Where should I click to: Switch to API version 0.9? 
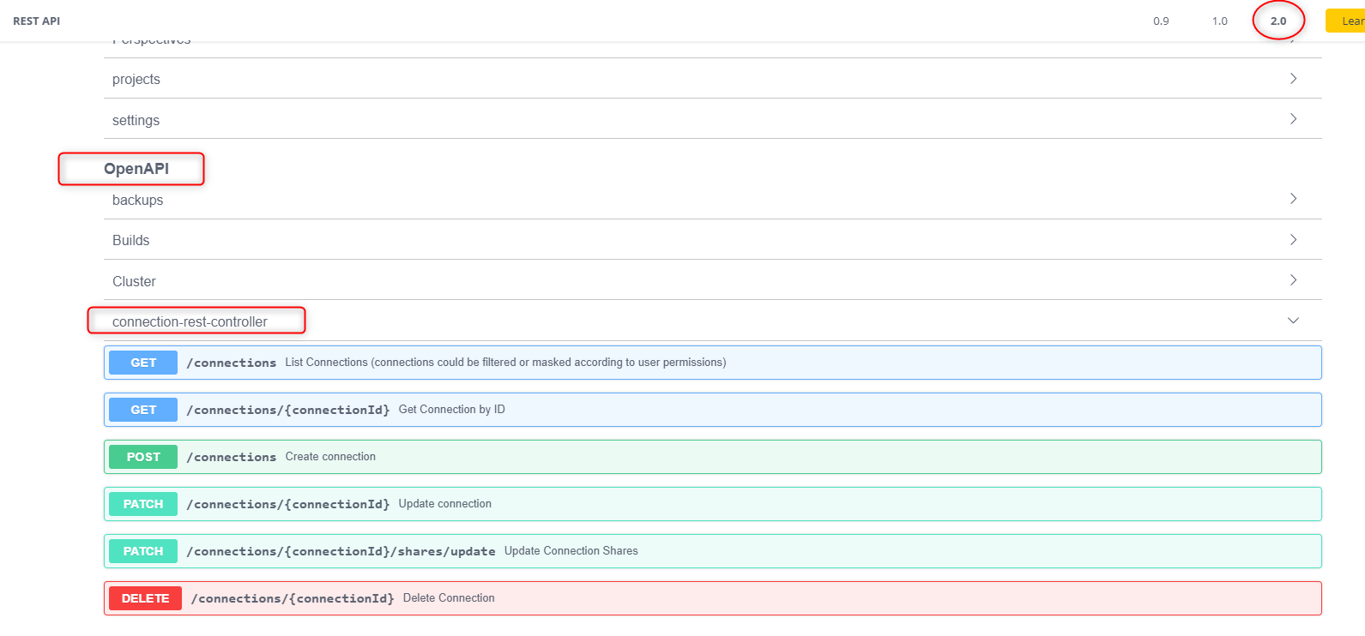coord(1161,21)
